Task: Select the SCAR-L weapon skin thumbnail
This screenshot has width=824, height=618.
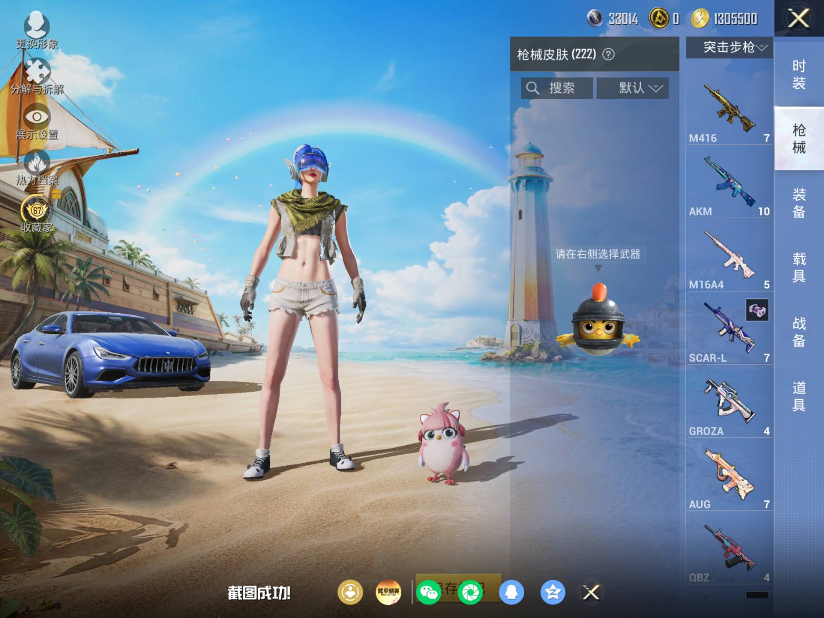Action: pyautogui.click(x=730, y=329)
